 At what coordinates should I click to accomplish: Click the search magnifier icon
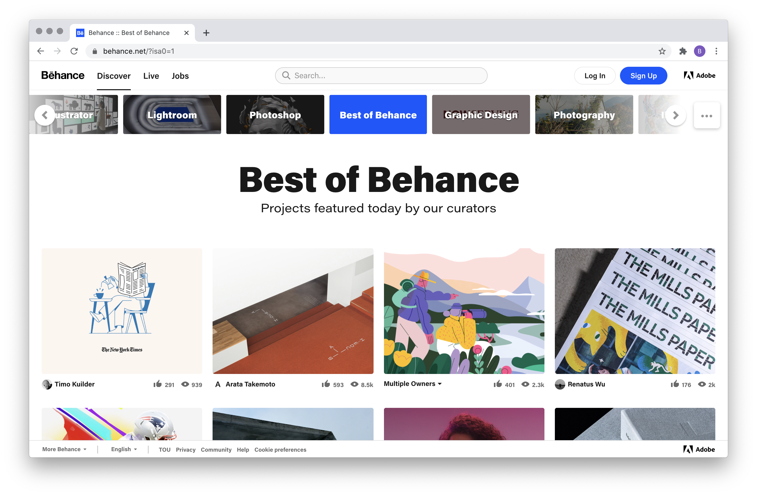click(285, 75)
